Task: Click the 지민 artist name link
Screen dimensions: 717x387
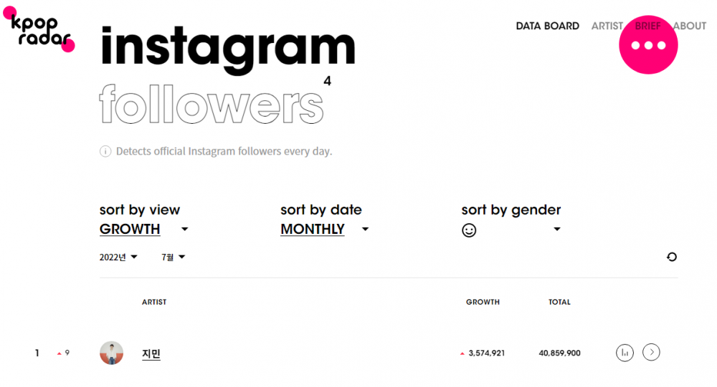Action: (151, 353)
